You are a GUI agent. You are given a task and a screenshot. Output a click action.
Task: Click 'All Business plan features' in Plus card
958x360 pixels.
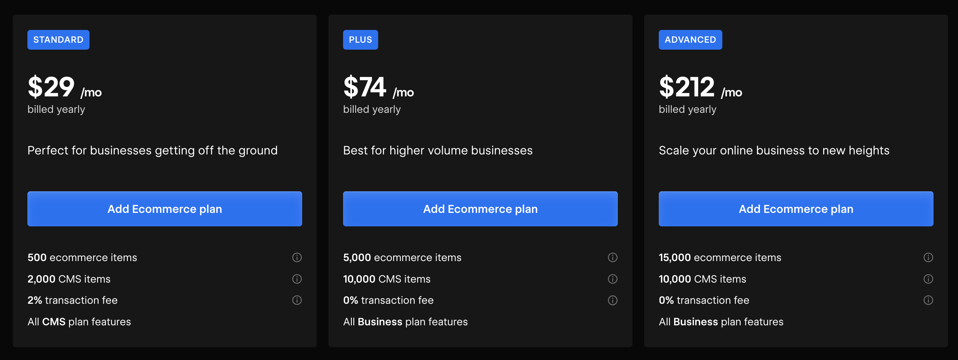click(x=405, y=322)
